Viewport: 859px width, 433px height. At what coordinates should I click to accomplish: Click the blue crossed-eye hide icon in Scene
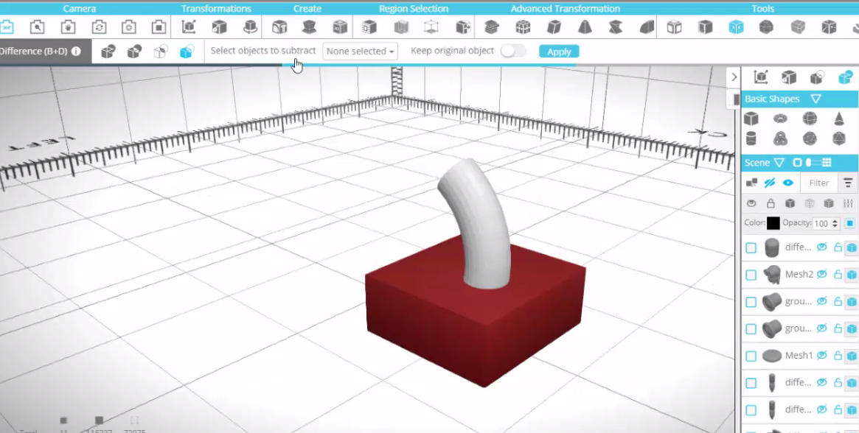pyautogui.click(x=770, y=183)
